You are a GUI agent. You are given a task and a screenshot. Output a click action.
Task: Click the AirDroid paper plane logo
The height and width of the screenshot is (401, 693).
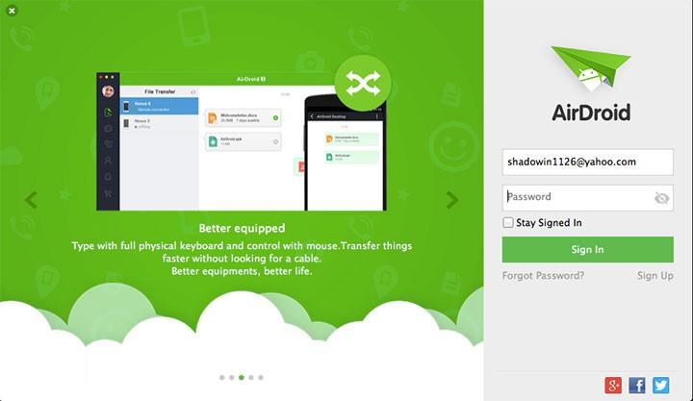(591, 68)
